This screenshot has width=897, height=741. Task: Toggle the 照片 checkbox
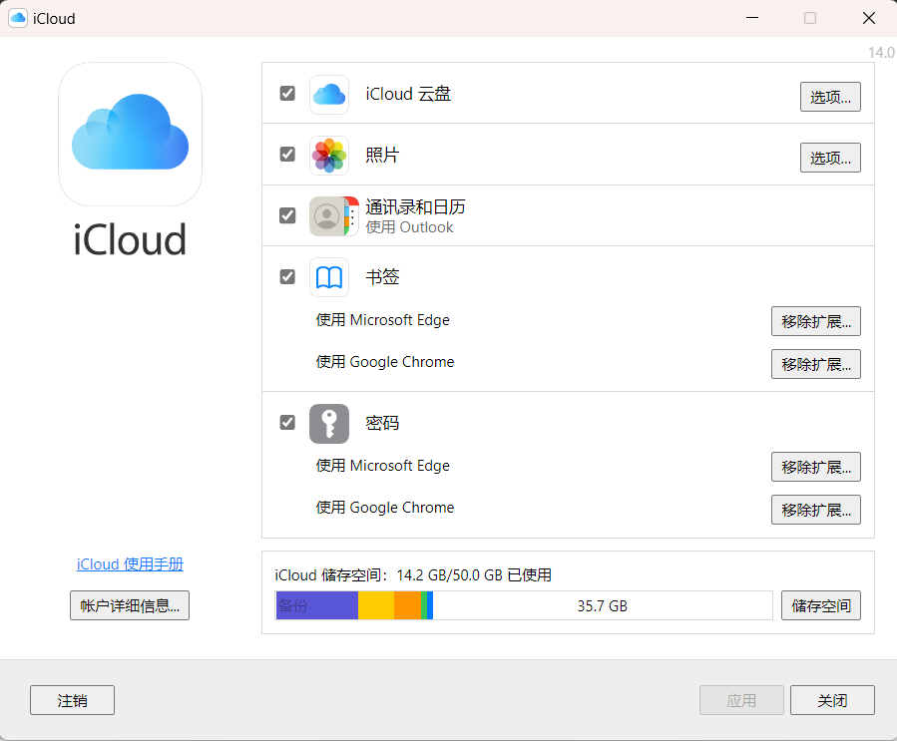[287, 155]
